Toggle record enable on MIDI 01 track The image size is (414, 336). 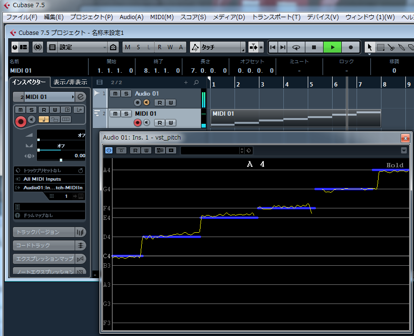(137, 122)
